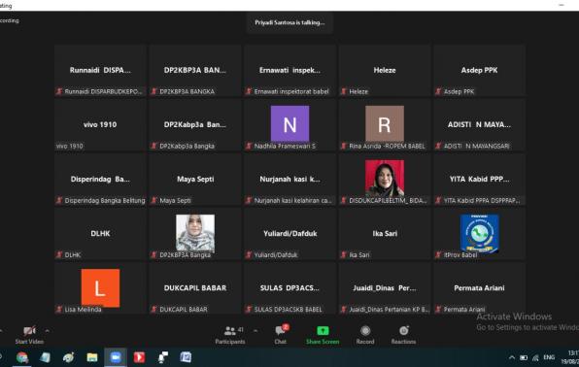Open the Reactions menu
This screenshot has width=579, height=367.
pos(403,335)
